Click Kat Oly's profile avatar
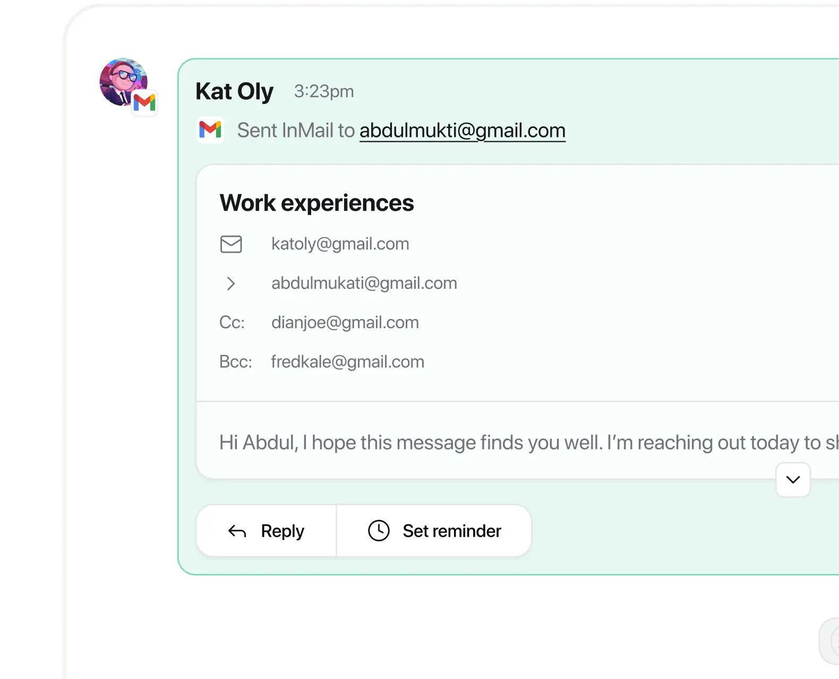The height and width of the screenshot is (679, 839). point(121,81)
